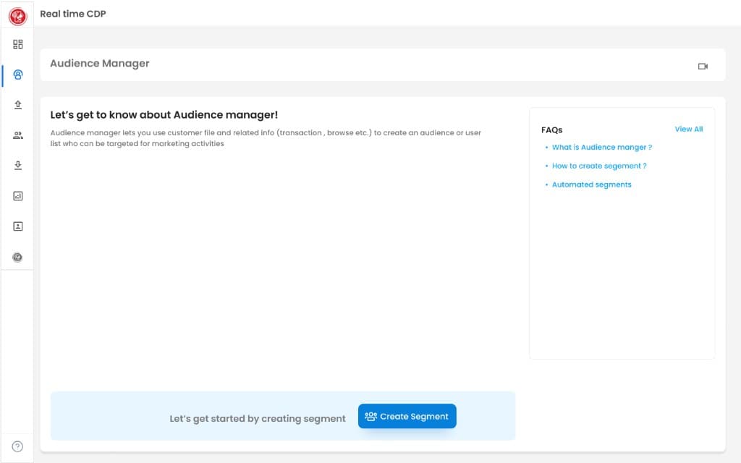Click the red company logo icon
Image resolution: width=741 pixels, height=463 pixels.
point(18,17)
